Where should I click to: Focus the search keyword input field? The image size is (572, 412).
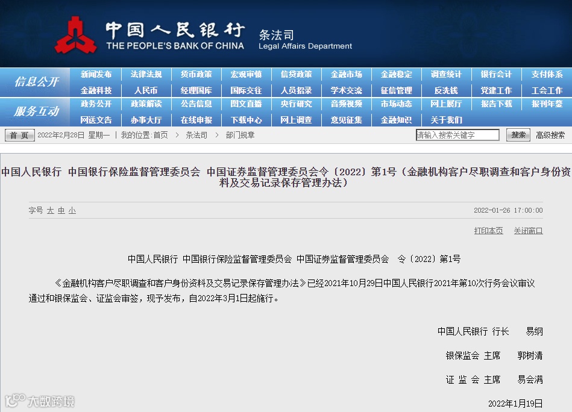[x=457, y=135]
